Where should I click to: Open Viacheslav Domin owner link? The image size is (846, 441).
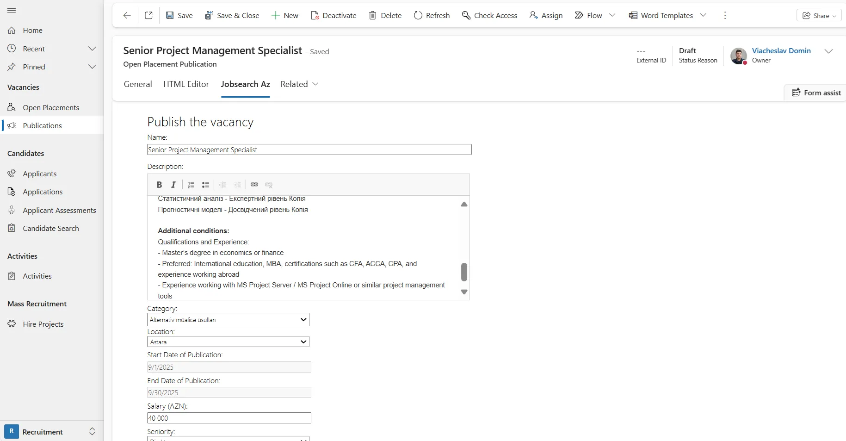click(781, 51)
